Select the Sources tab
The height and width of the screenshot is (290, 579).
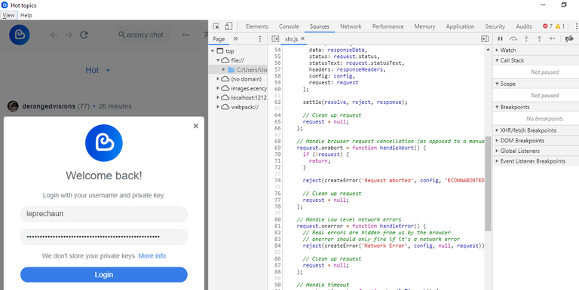click(320, 26)
